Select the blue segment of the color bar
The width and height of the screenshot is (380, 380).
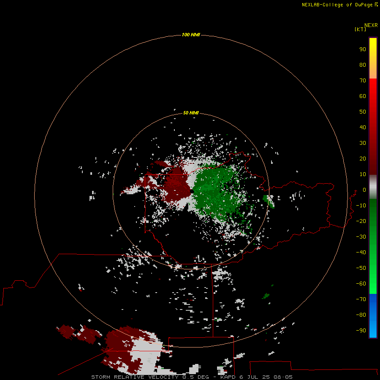tap(373, 316)
